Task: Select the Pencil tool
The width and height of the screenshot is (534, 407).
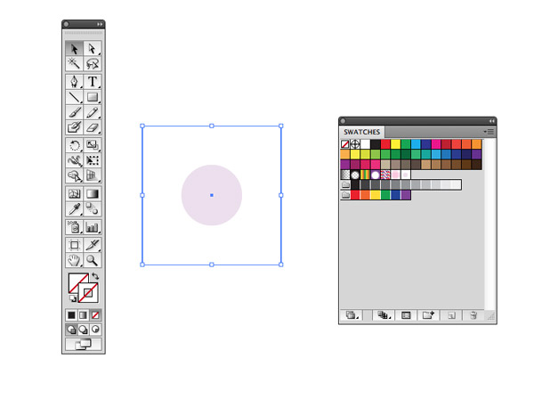Action: click(x=93, y=112)
